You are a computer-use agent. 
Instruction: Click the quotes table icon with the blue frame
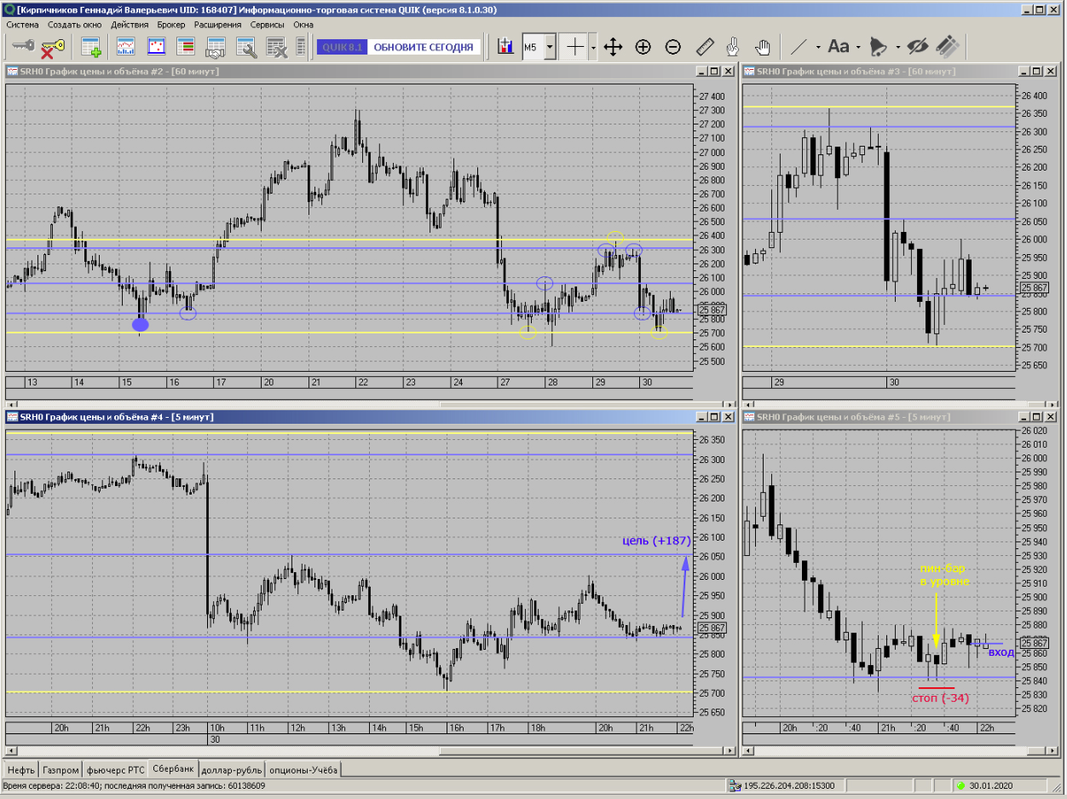click(156, 47)
